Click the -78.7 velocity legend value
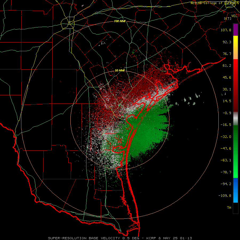Viewport: 240px width, 240px height. click(x=226, y=172)
